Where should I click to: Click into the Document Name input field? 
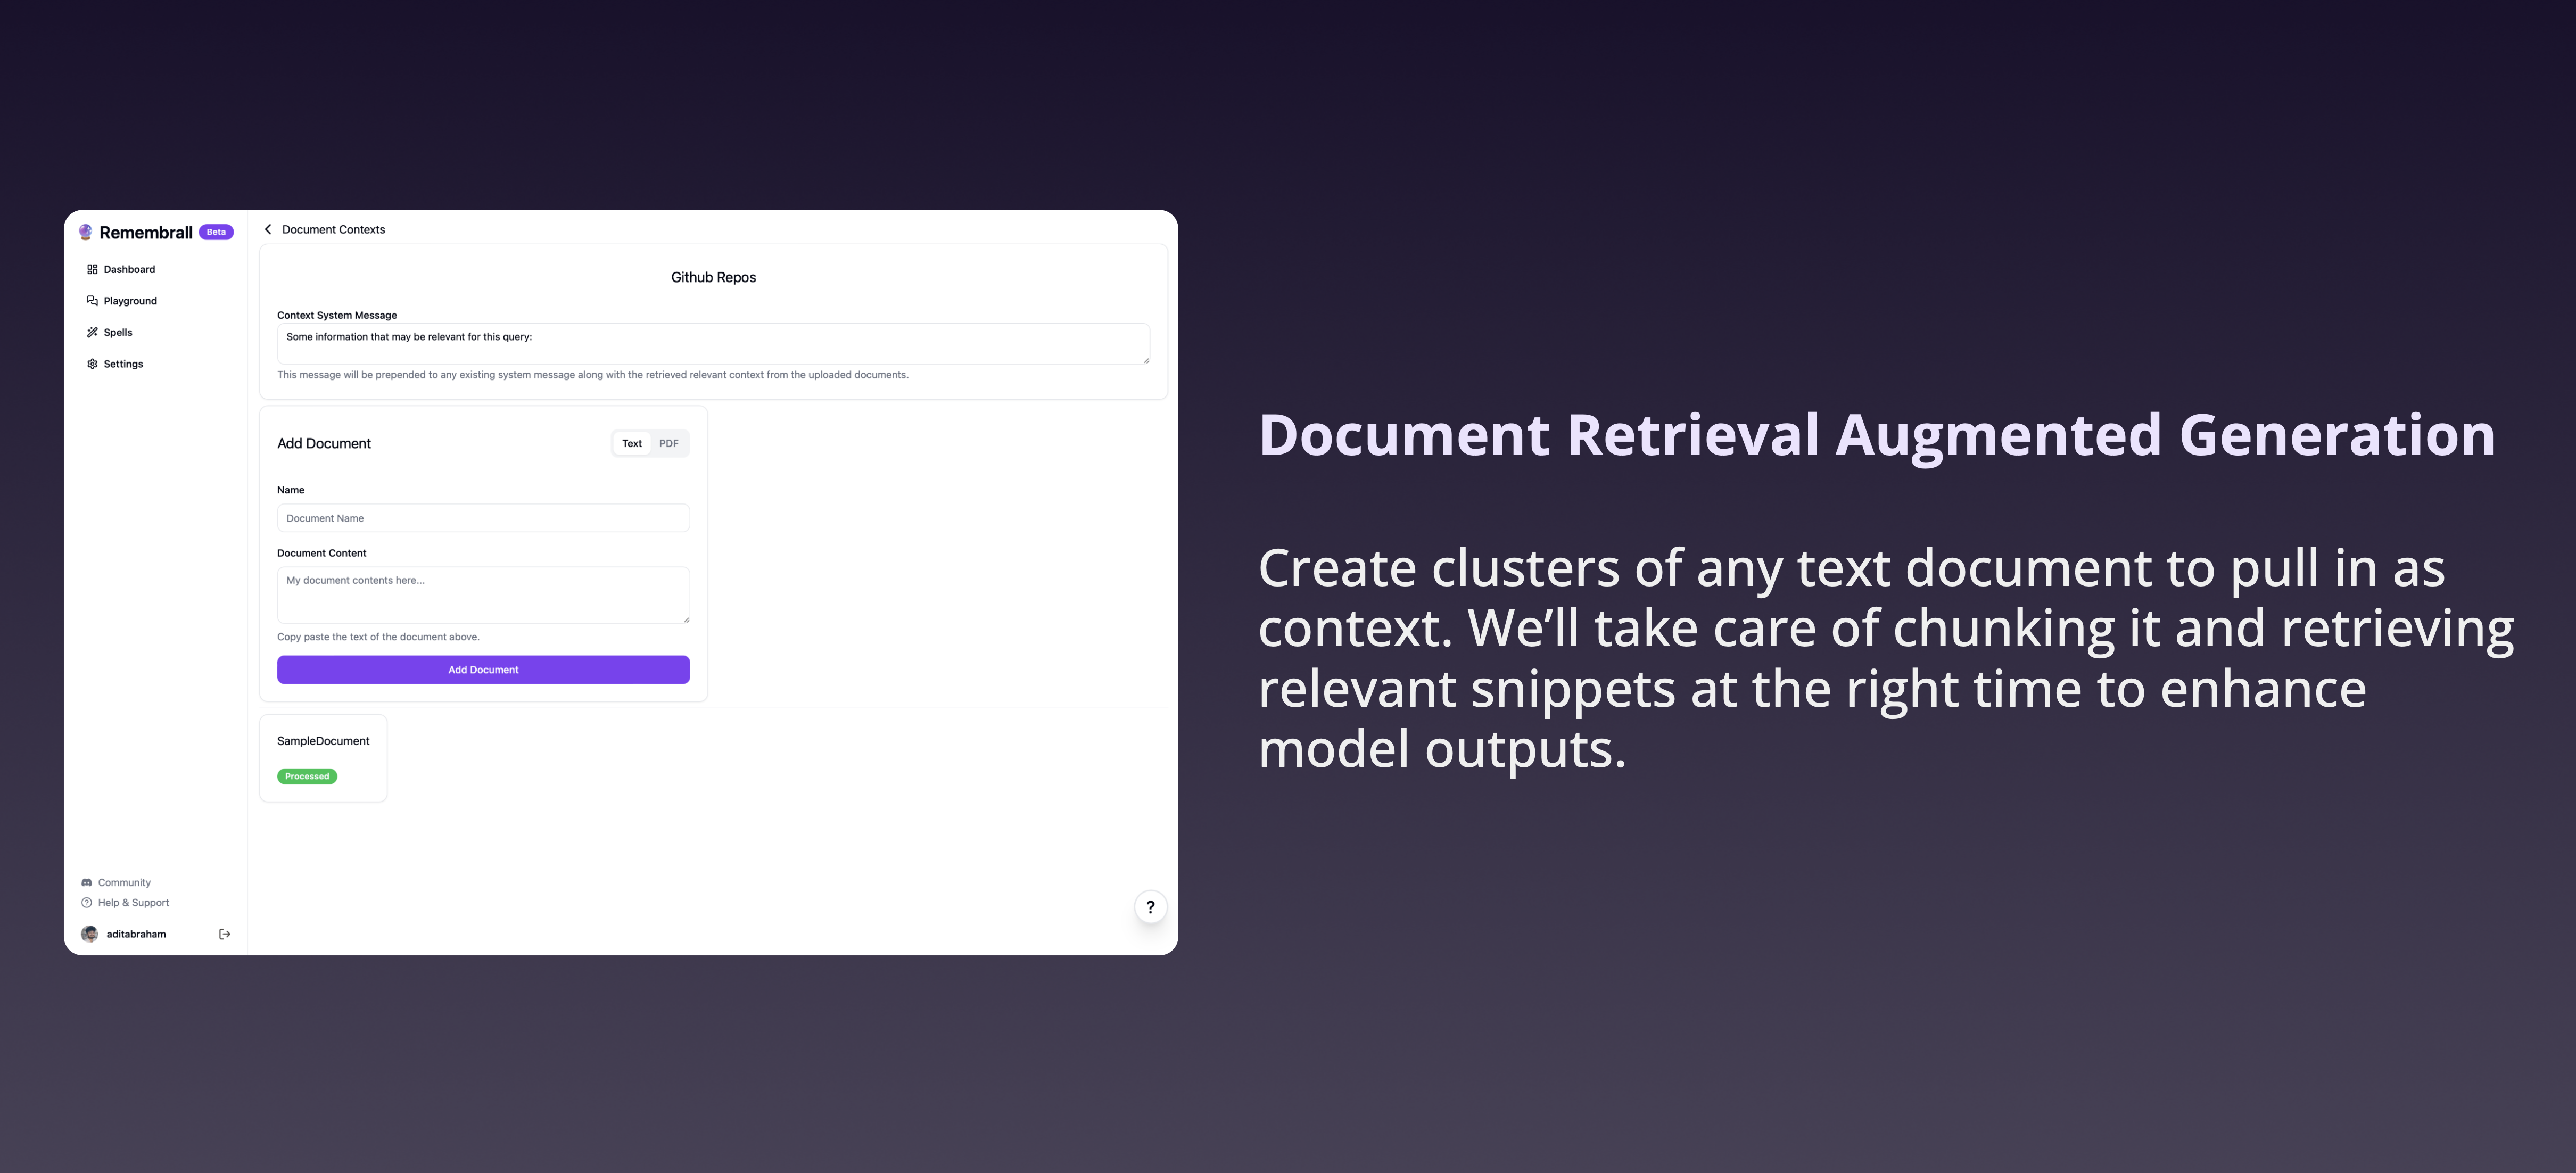pyautogui.click(x=483, y=518)
